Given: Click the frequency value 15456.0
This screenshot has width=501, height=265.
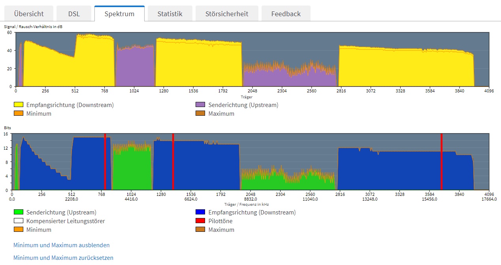Looking at the screenshot, I should 429,199.
